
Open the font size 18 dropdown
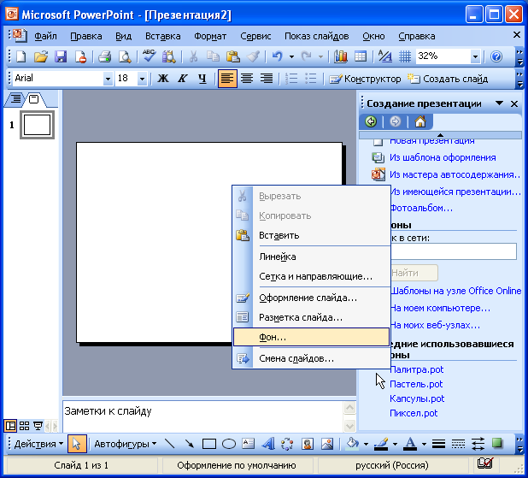click(143, 79)
